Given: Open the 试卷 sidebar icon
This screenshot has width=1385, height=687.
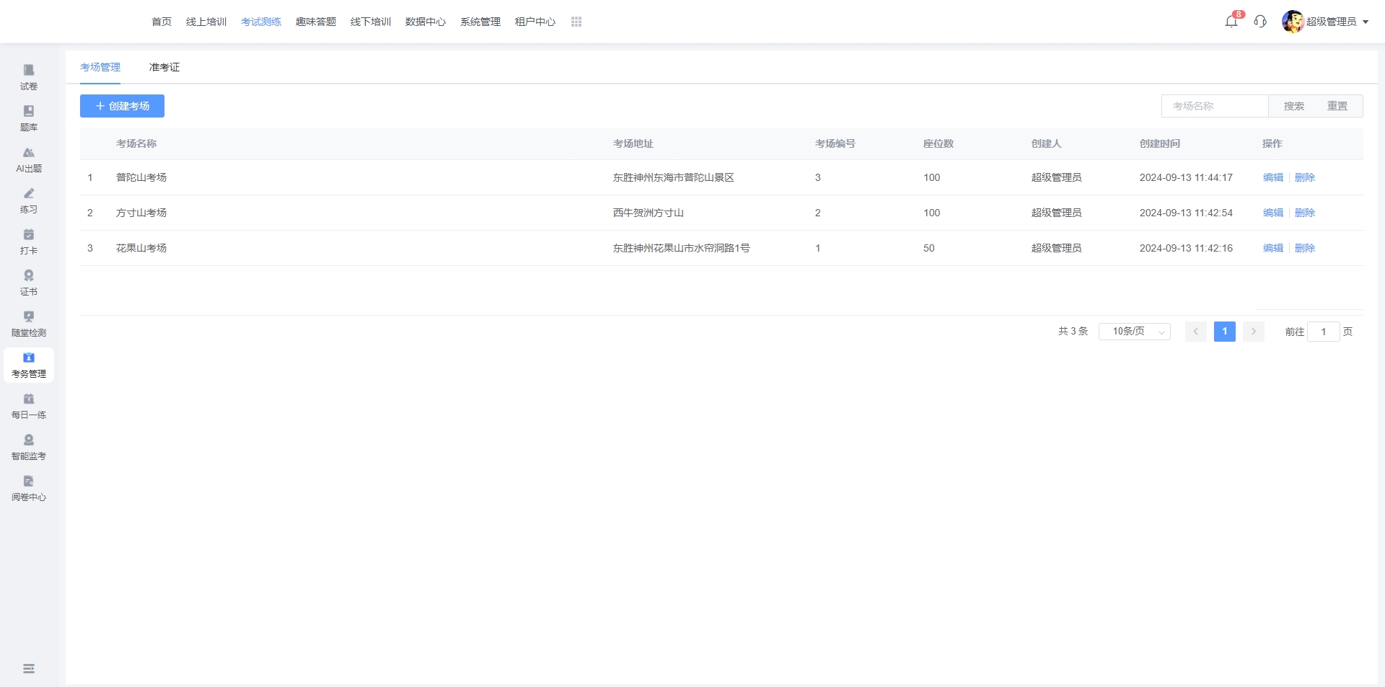Looking at the screenshot, I should [x=29, y=71].
